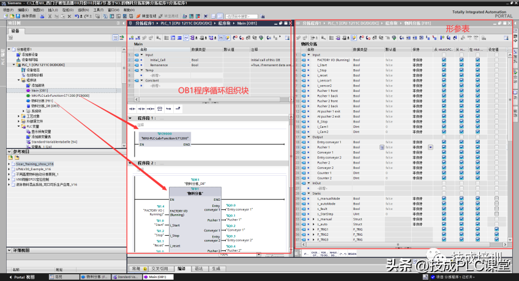The width and height of the screenshot is (519, 281).
Task: Open the 工具(T) menu
Action: pos(99,10)
